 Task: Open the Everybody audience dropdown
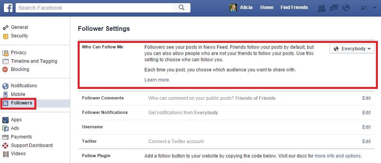352,49
